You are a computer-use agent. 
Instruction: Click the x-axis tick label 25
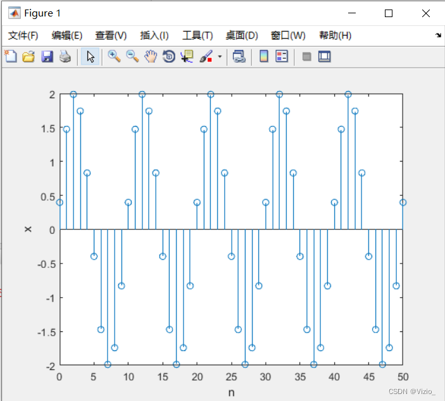[231, 377]
